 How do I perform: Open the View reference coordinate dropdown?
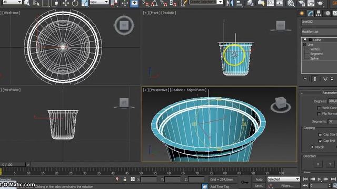99,2
